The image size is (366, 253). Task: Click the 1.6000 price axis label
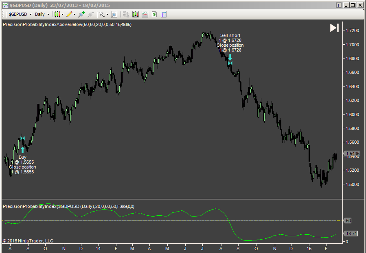click(352, 115)
